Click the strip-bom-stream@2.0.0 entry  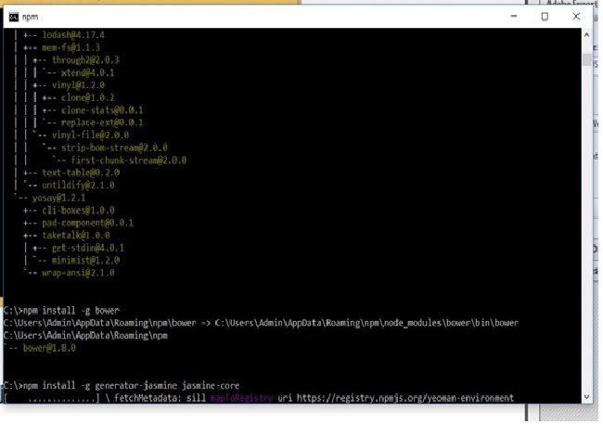(x=114, y=148)
